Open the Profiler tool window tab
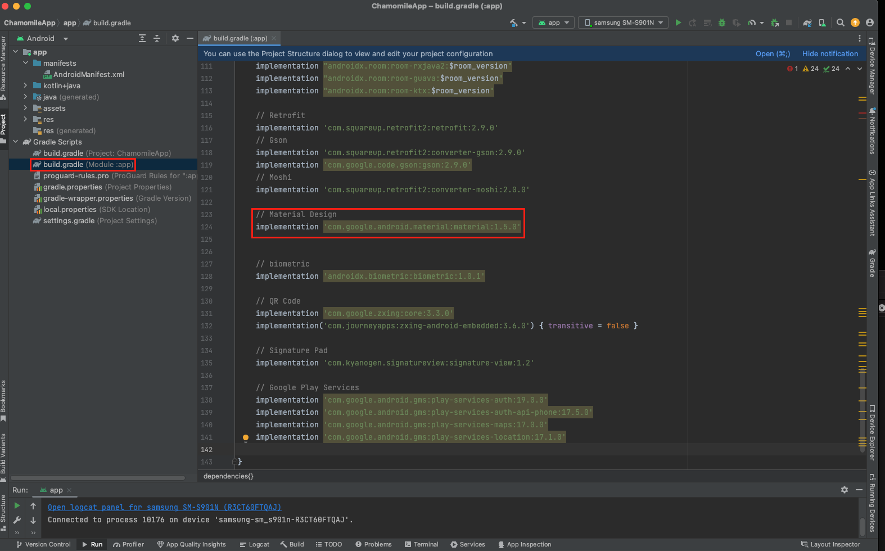 (128, 544)
